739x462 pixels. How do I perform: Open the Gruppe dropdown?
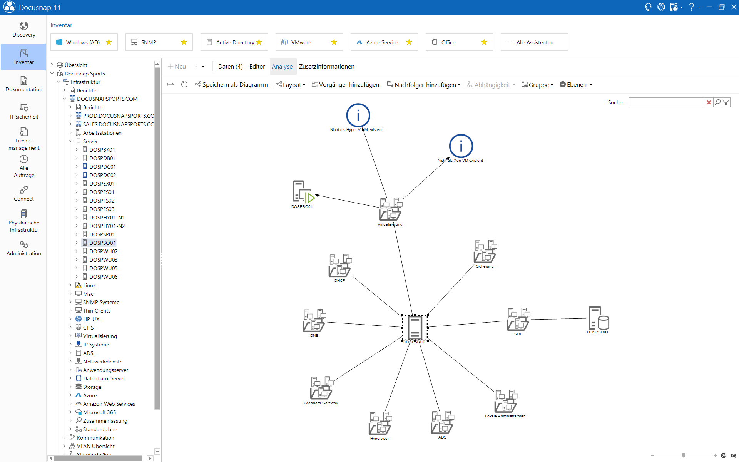pyautogui.click(x=537, y=85)
